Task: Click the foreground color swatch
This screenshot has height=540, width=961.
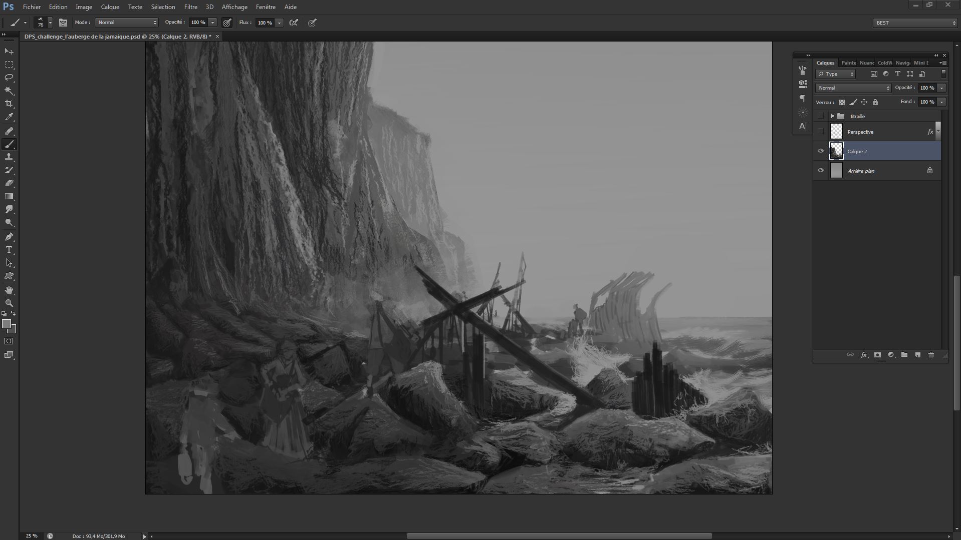Action: click(x=7, y=324)
